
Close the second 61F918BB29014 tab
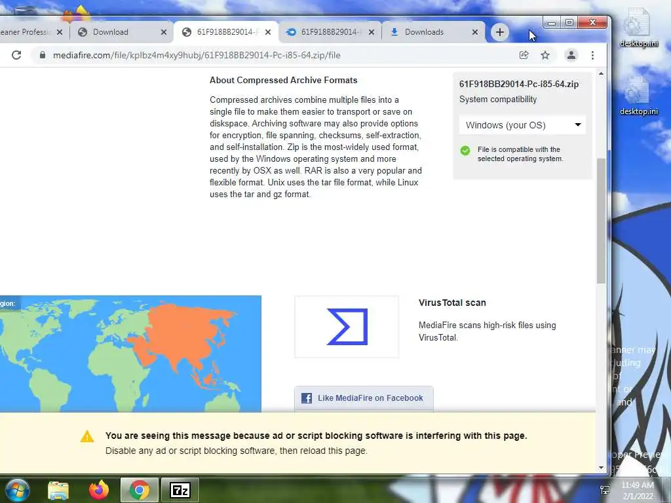(x=372, y=32)
